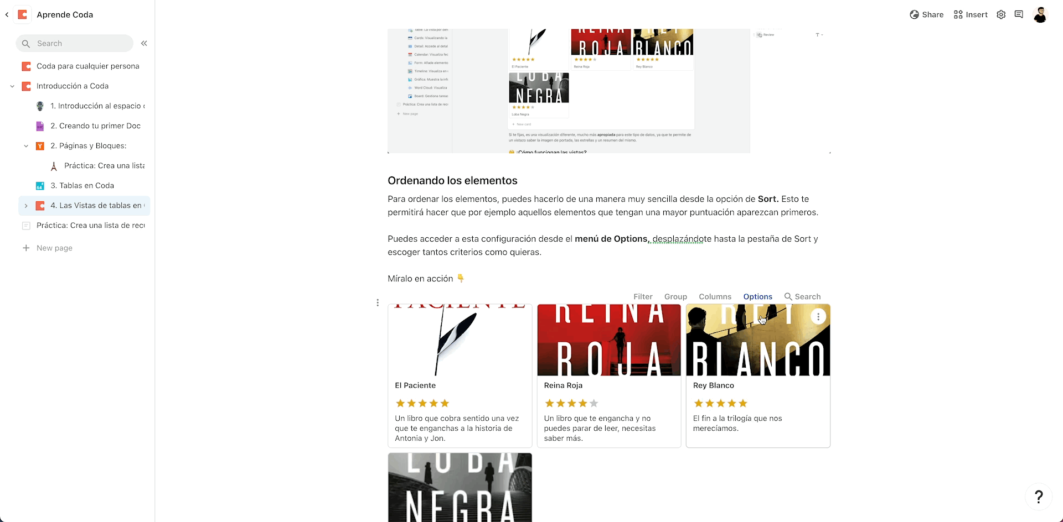The width and height of the screenshot is (1063, 522).
Task: Set El Paciente rating to three stars
Action: (x=422, y=404)
